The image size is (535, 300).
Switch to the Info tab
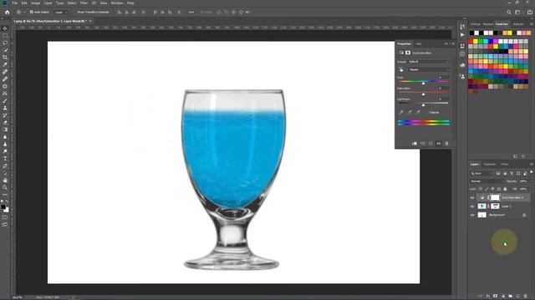pyautogui.click(x=418, y=44)
